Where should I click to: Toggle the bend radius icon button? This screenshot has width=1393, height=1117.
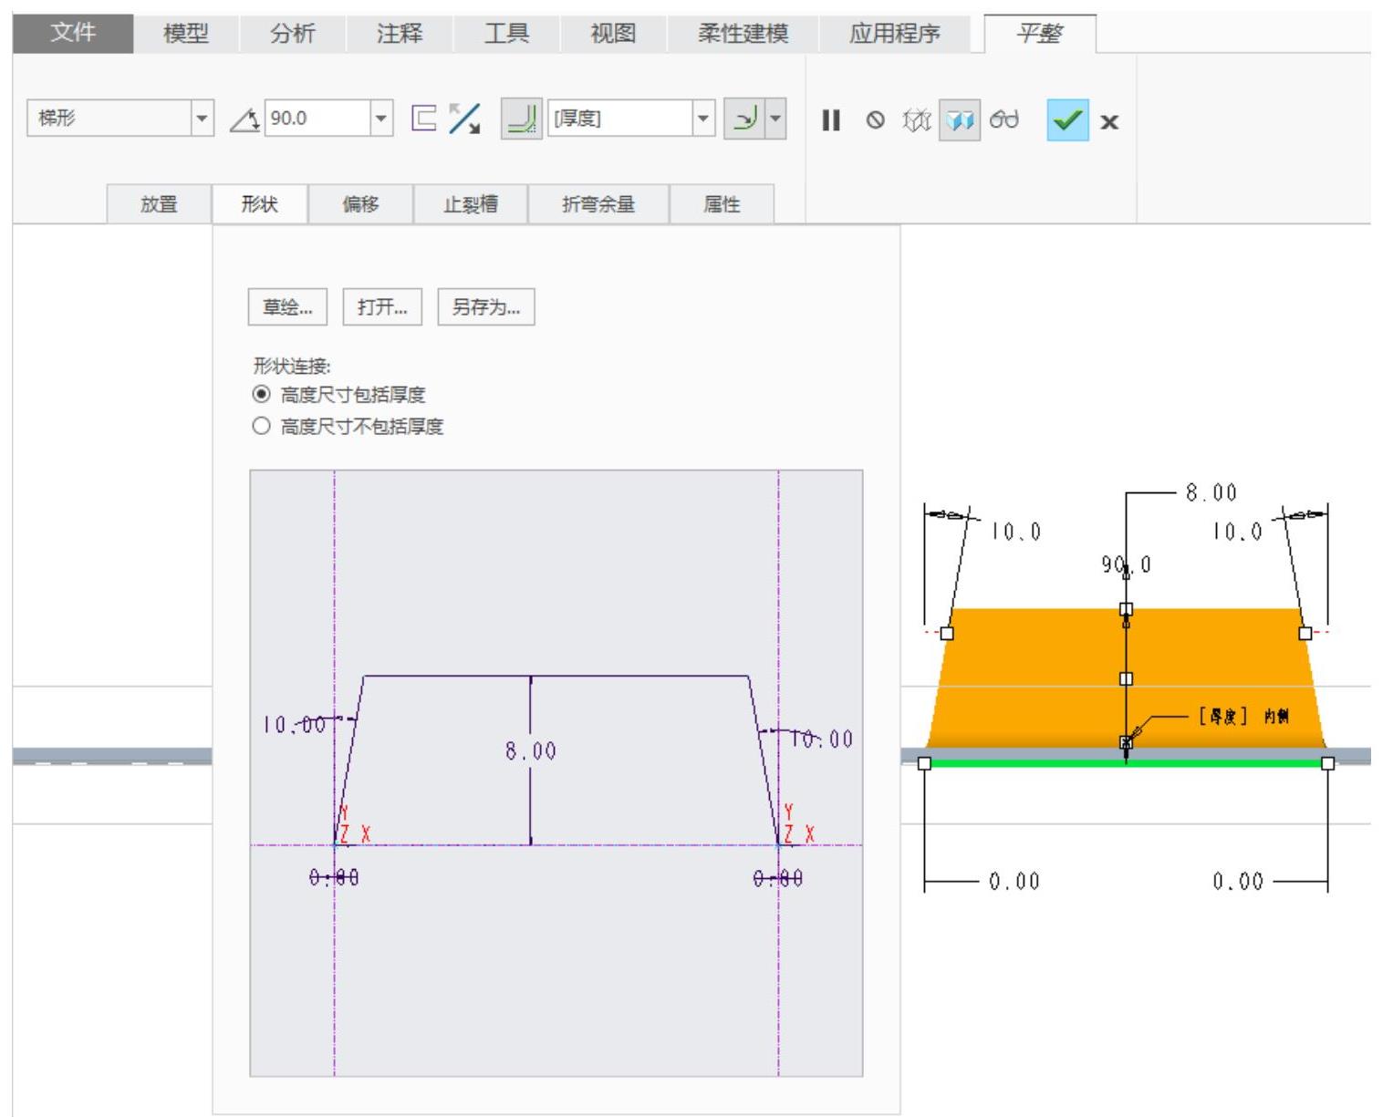(x=521, y=119)
